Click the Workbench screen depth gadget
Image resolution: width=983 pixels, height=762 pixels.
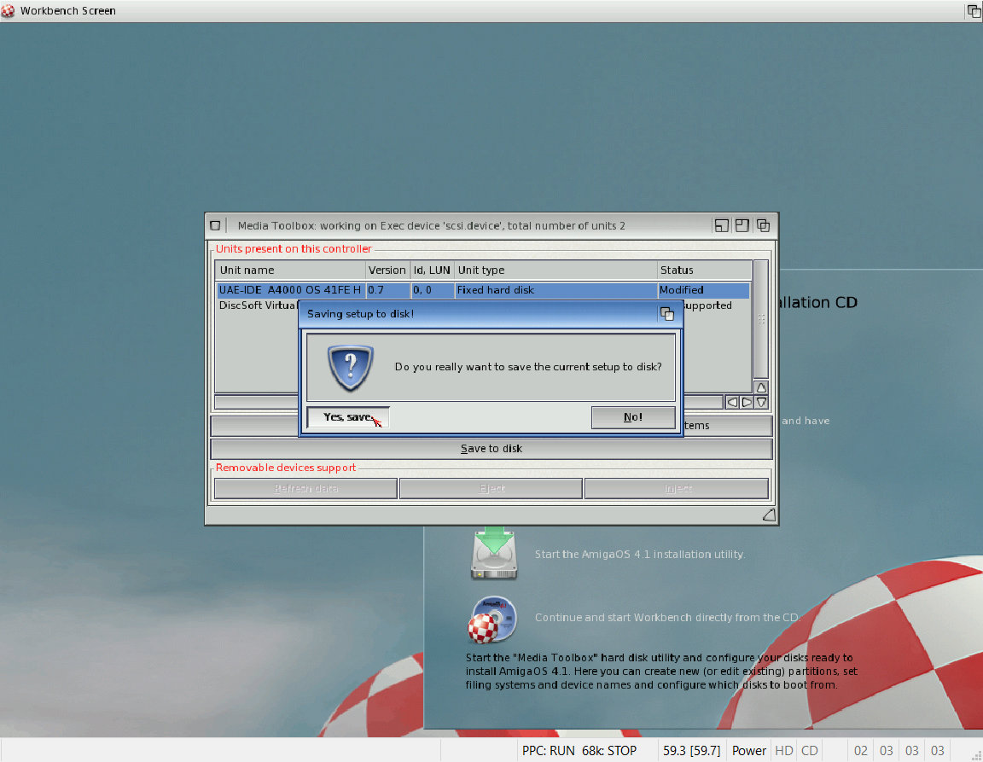pos(974,10)
